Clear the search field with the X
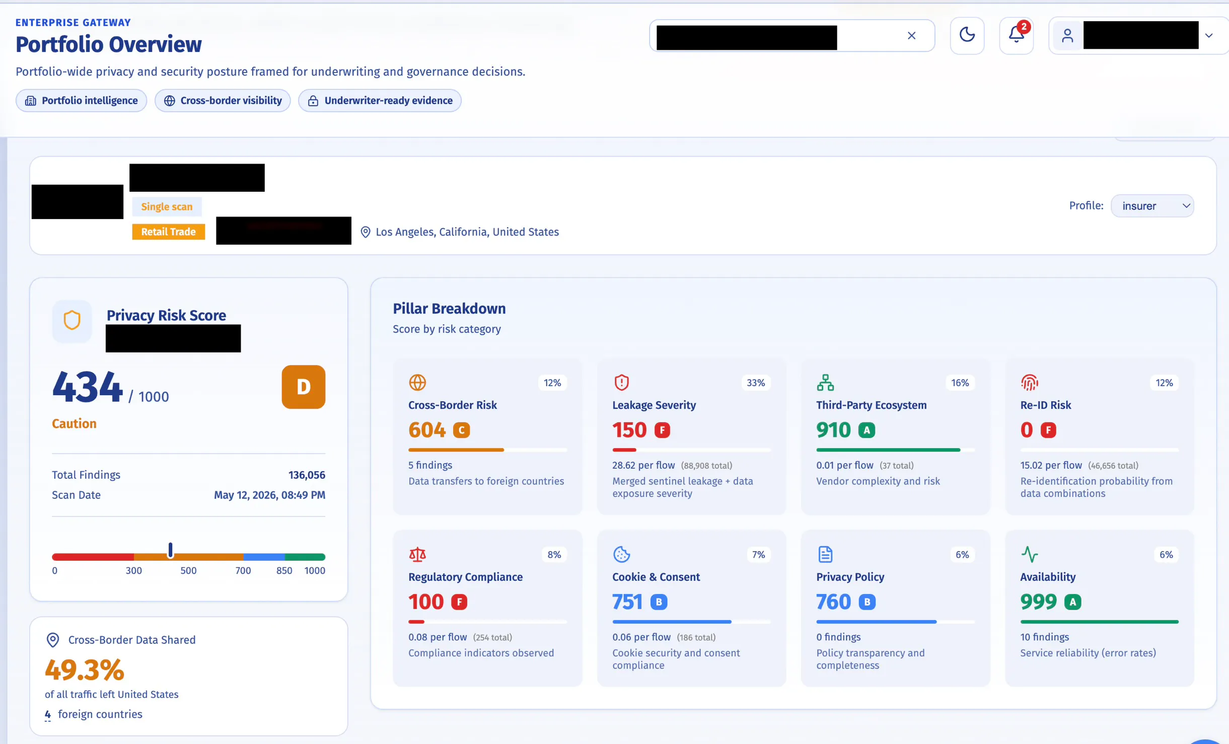Screen dimensions: 1229x744 [911, 36]
